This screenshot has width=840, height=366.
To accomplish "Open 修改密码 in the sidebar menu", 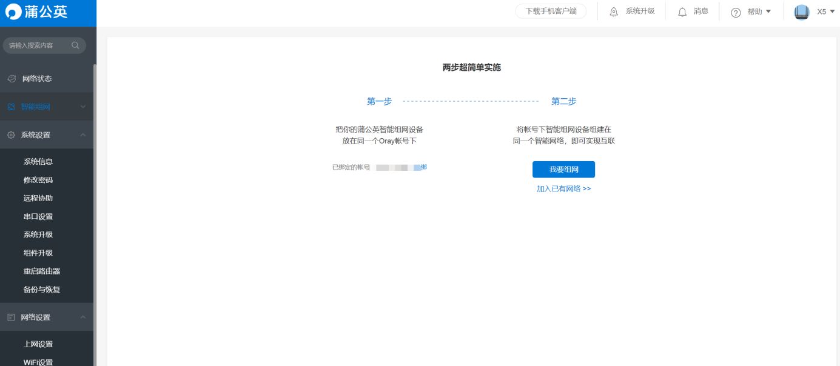I will (x=38, y=180).
